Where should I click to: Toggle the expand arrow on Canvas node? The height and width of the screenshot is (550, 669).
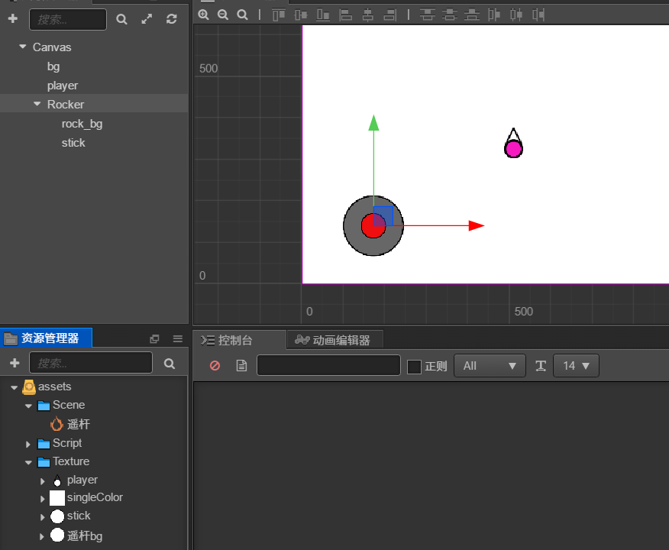pyautogui.click(x=22, y=47)
